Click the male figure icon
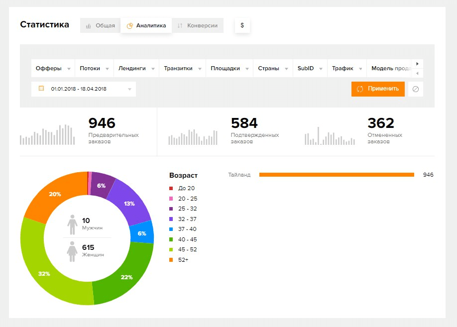 coord(72,224)
